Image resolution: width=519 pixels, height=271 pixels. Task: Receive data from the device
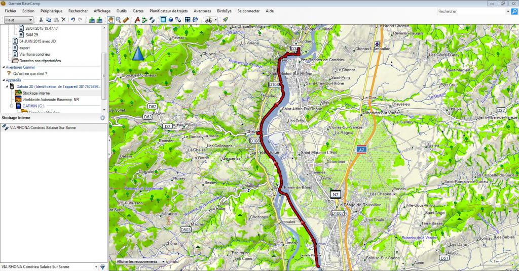pyautogui.click(x=99, y=20)
